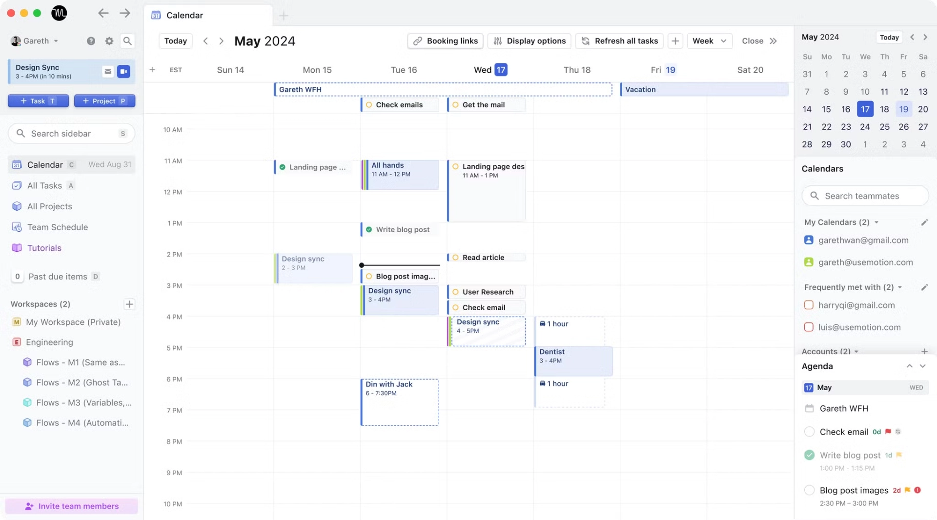Click the video call icon on Design Sync card
The width and height of the screenshot is (937, 520).
(124, 72)
